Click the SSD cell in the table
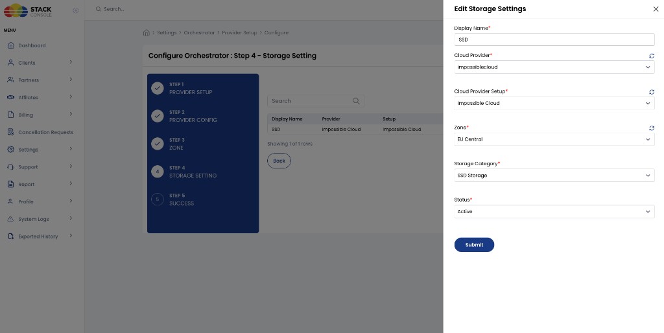Screen dimensions: 664x333 (276, 130)
